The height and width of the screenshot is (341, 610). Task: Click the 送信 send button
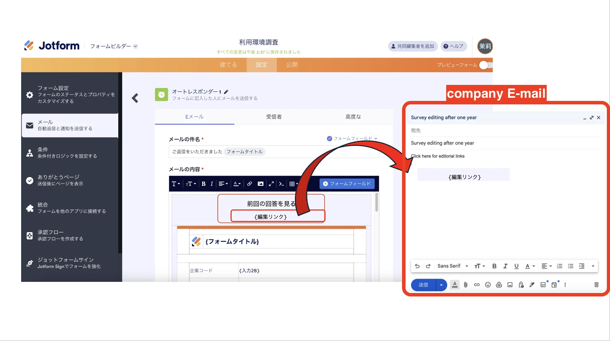(x=423, y=285)
